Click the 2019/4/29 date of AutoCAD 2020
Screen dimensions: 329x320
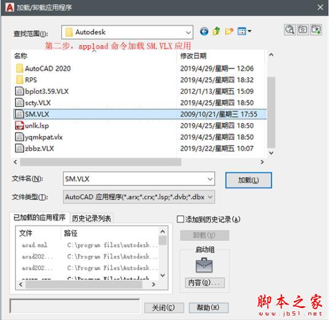[x=217, y=69]
